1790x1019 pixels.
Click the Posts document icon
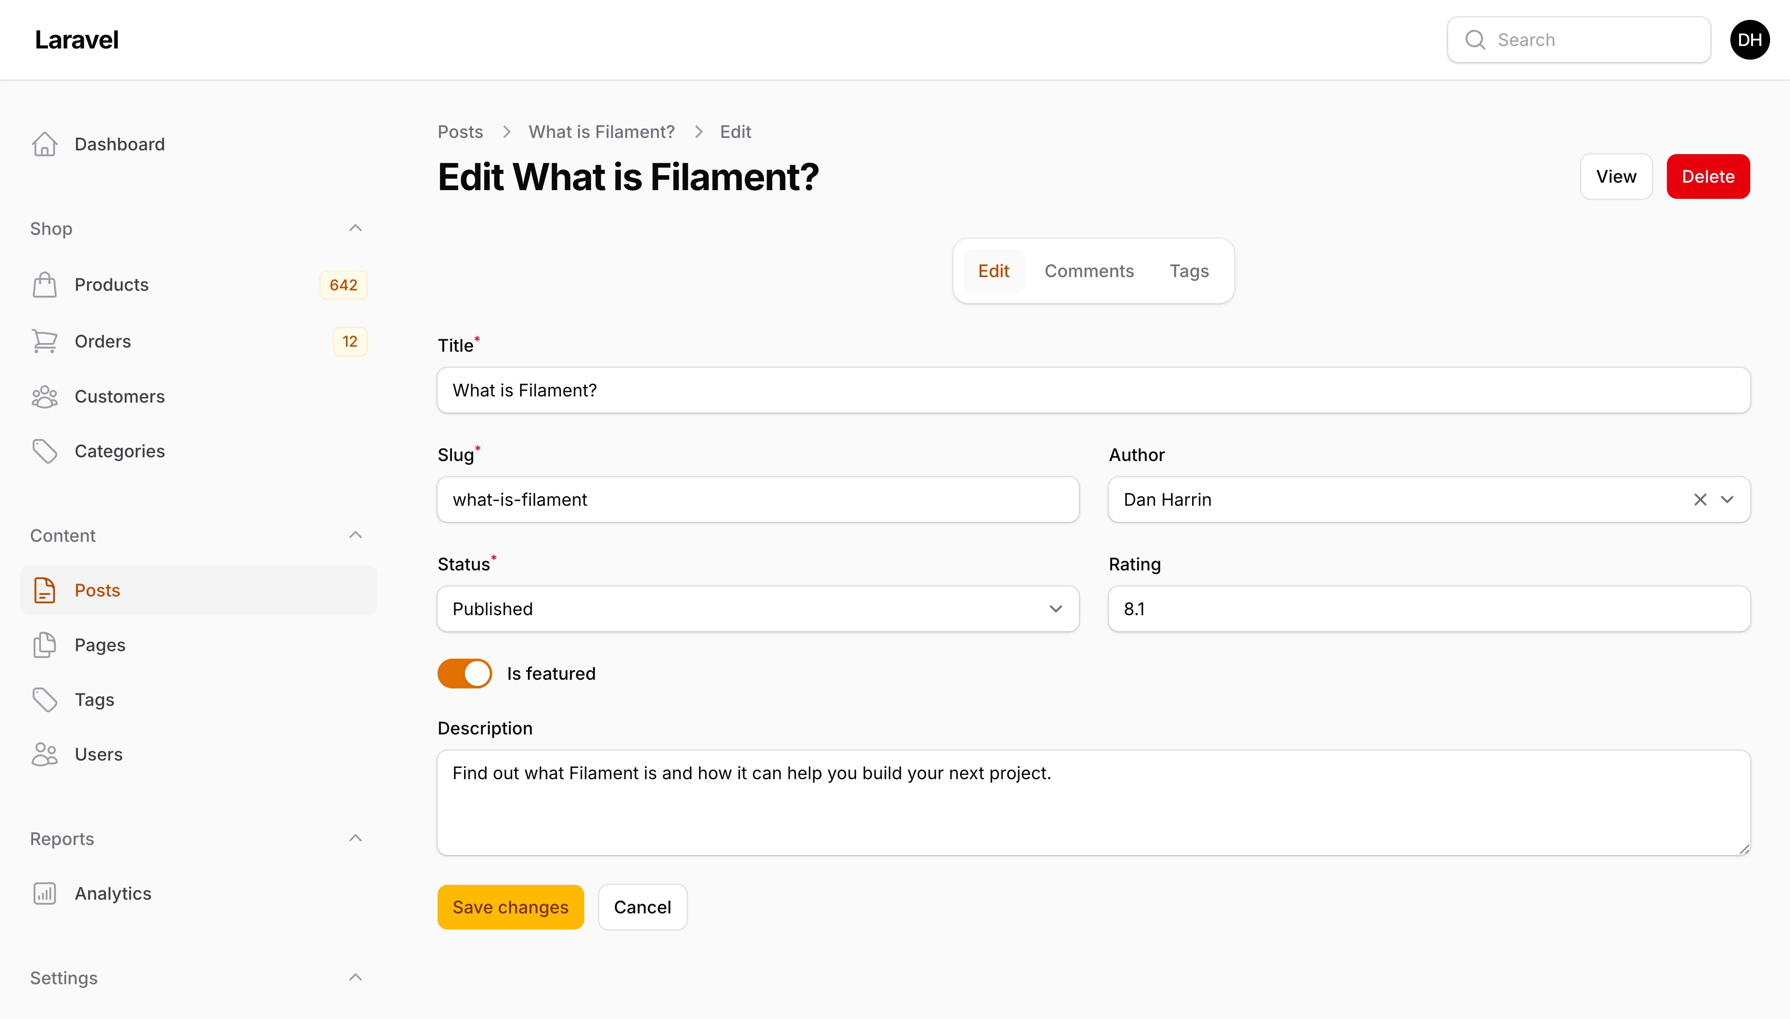pyautogui.click(x=45, y=590)
